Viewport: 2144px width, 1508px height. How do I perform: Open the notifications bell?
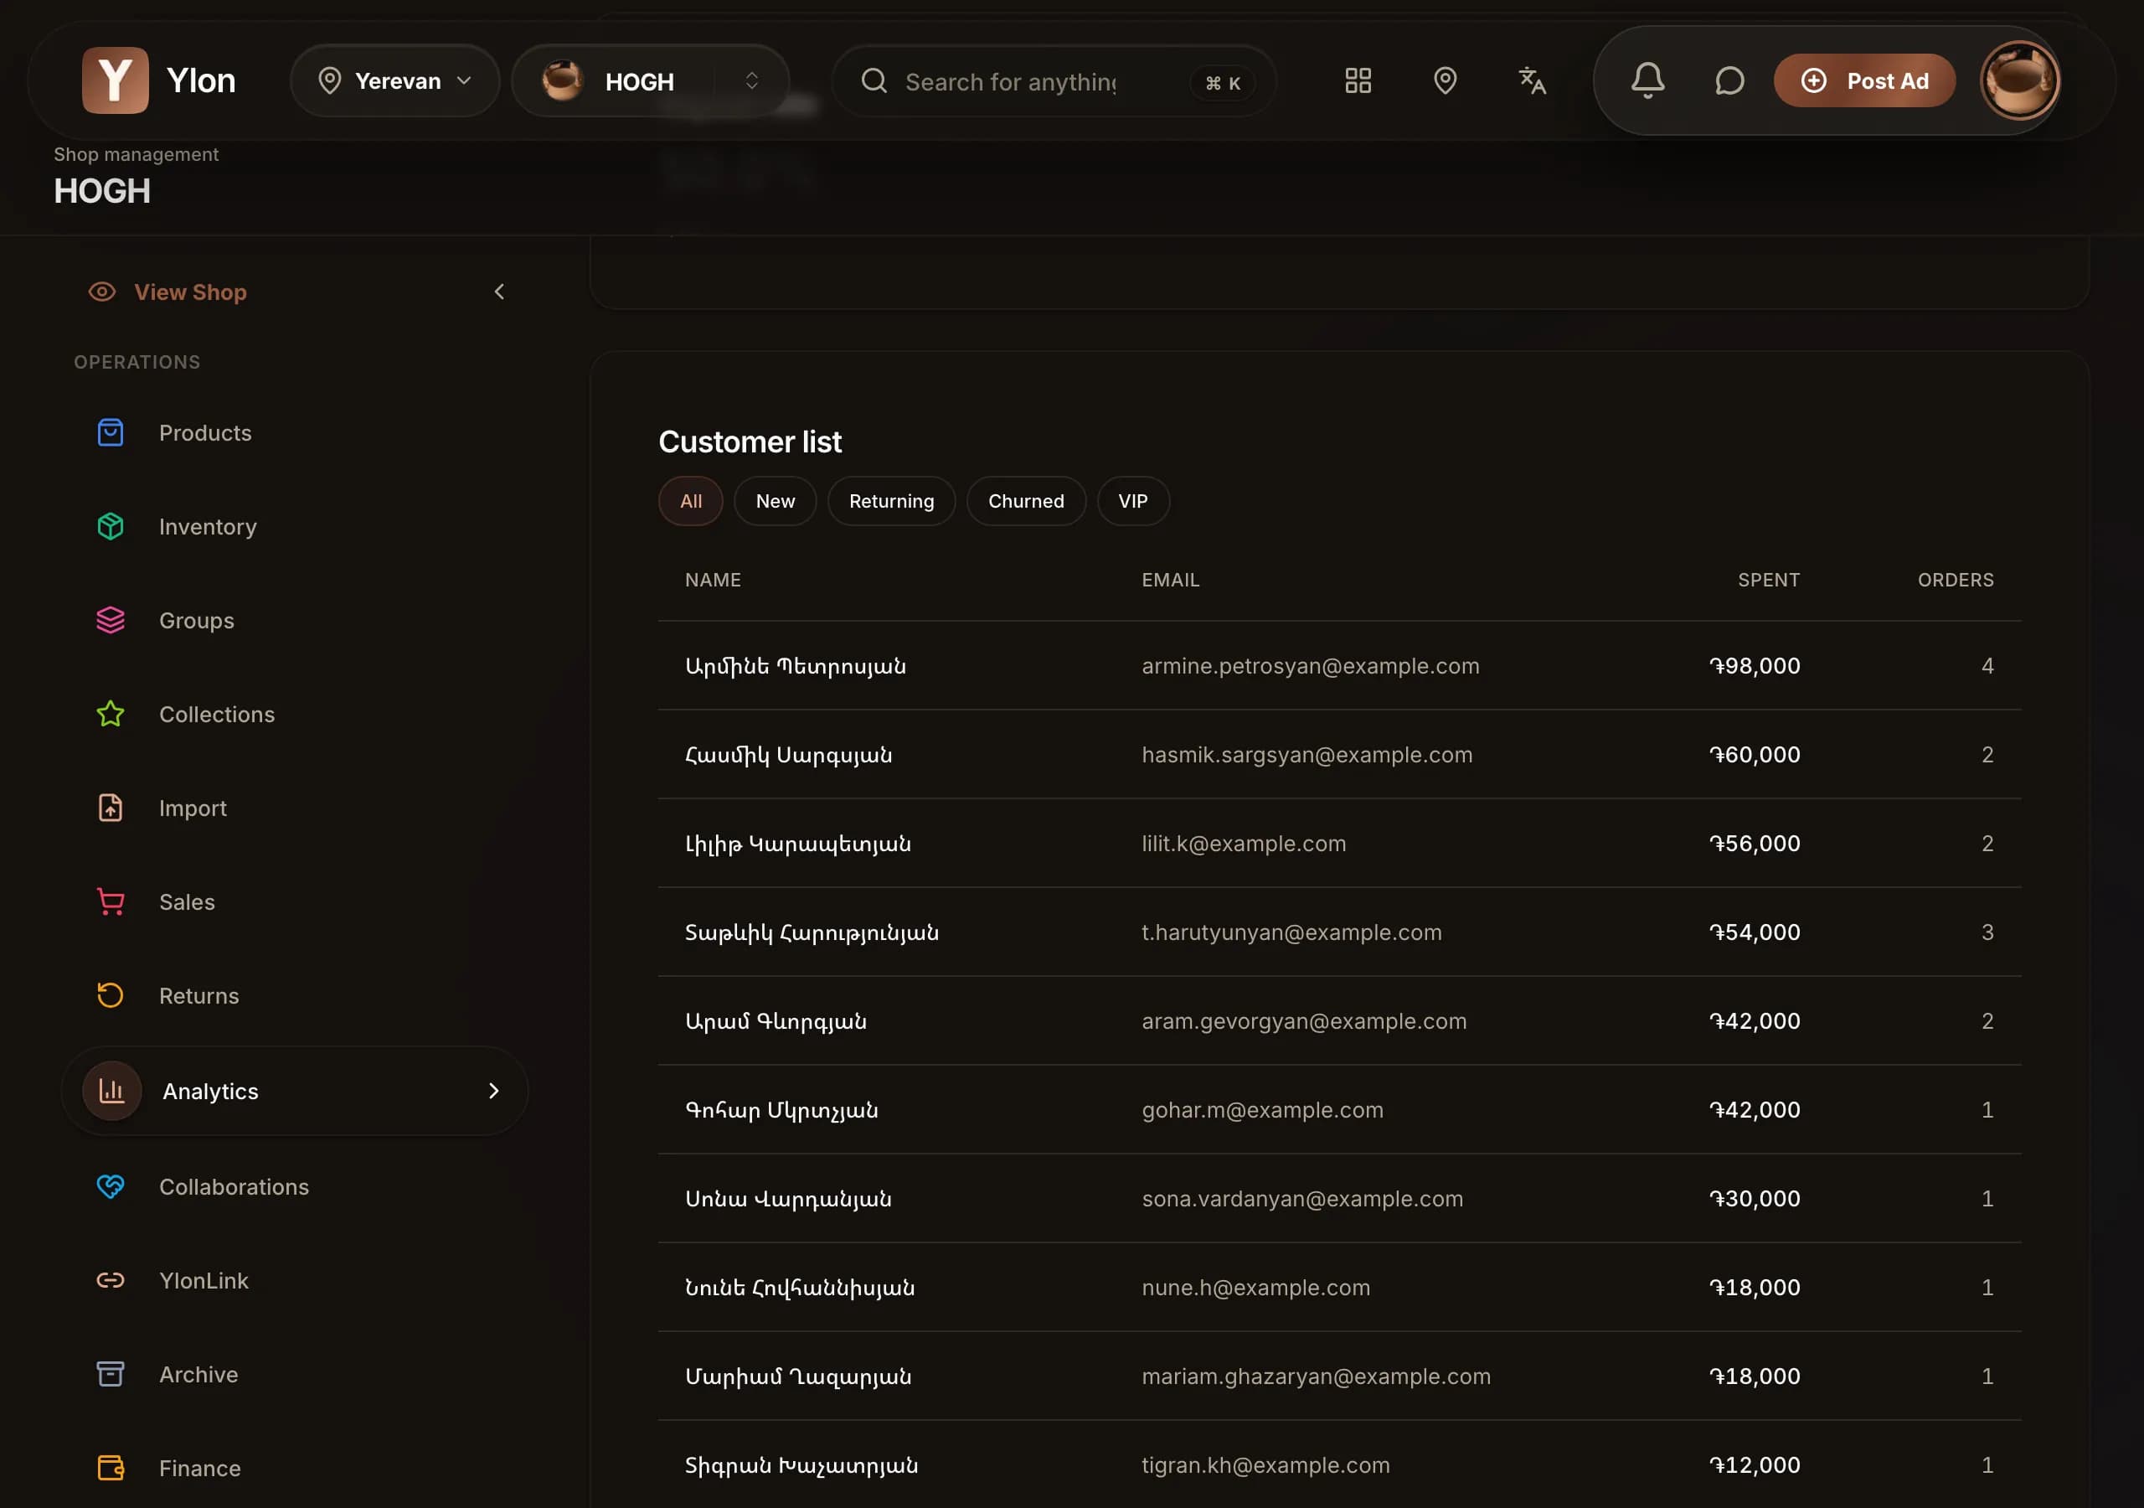[1647, 81]
